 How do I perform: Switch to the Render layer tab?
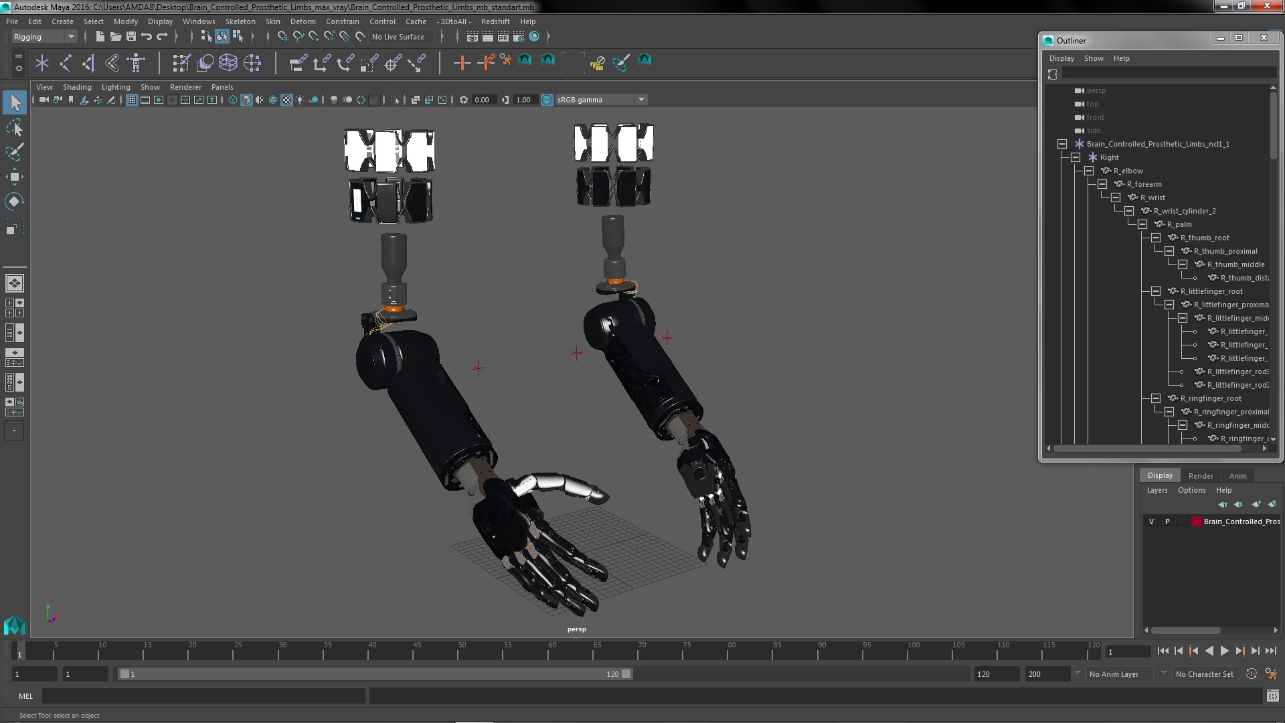point(1201,475)
